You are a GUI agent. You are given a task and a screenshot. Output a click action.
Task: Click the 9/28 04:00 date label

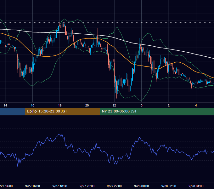coord(196,186)
